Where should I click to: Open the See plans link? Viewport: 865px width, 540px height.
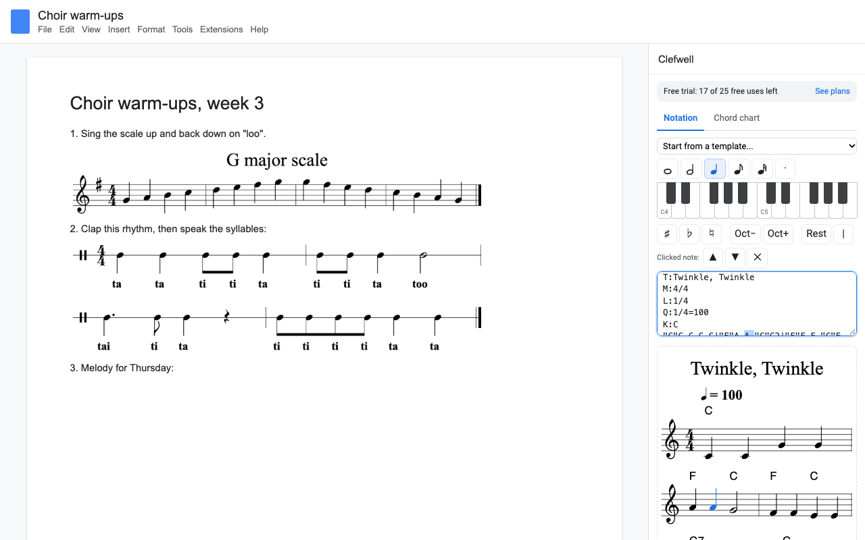tap(833, 91)
